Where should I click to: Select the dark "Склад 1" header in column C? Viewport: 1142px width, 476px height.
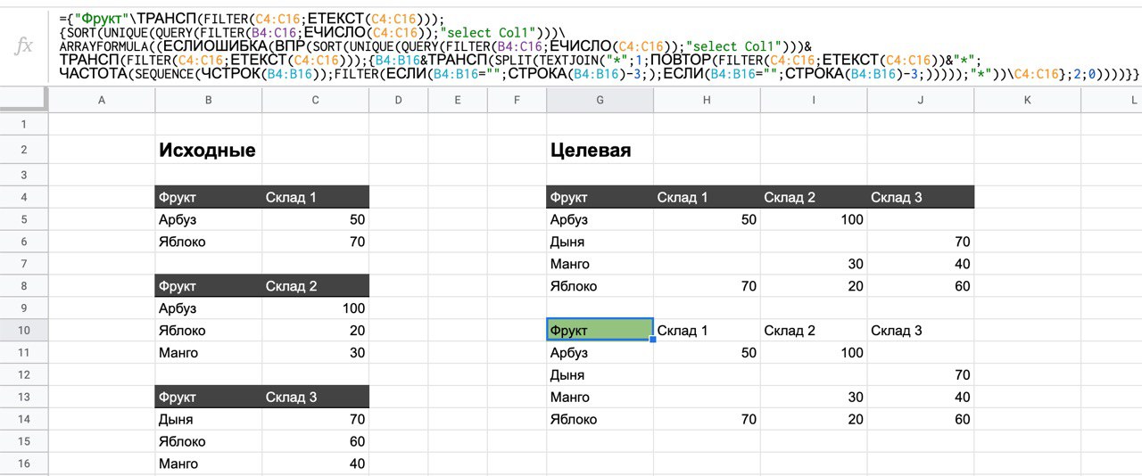click(315, 197)
